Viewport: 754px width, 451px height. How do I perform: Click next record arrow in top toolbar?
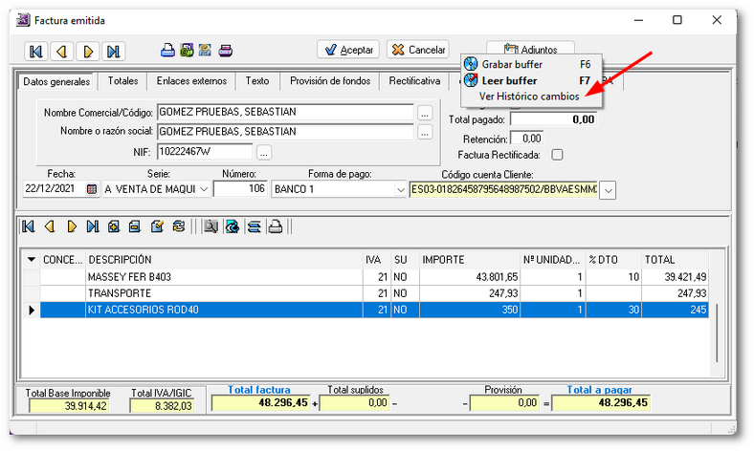click(x=88, y=51)
